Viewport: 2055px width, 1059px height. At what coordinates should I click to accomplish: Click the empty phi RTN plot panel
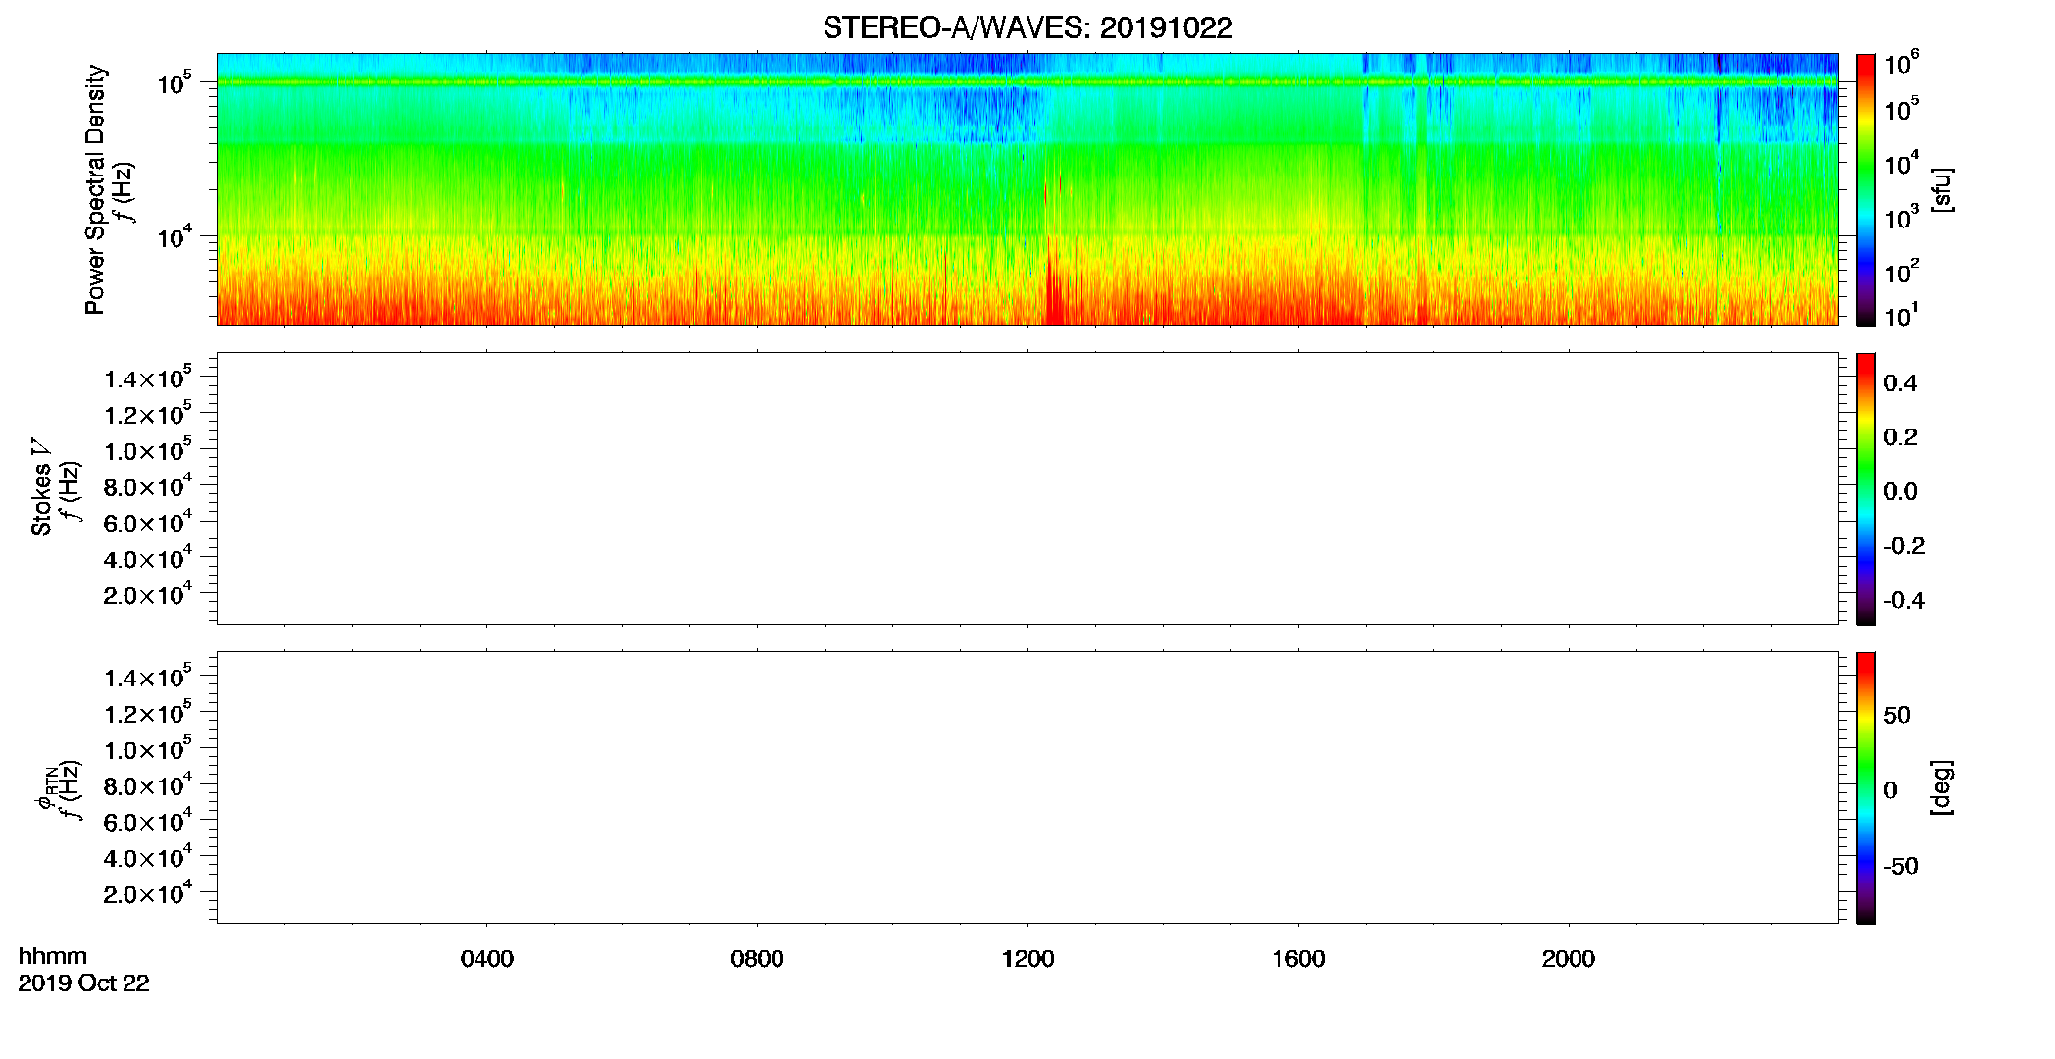(x=1027, y=787)
